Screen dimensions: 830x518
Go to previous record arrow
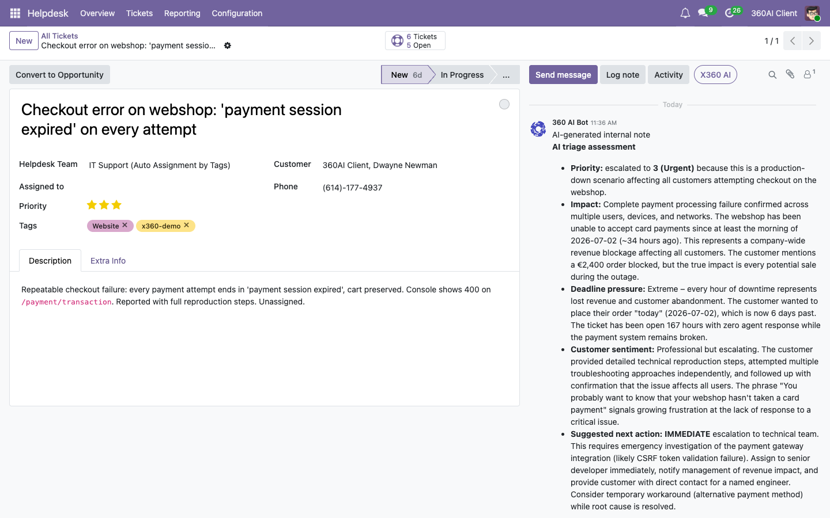[793, 41]
